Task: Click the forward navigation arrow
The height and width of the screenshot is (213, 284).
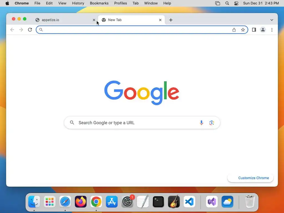Action: click(x=21, y=30)
